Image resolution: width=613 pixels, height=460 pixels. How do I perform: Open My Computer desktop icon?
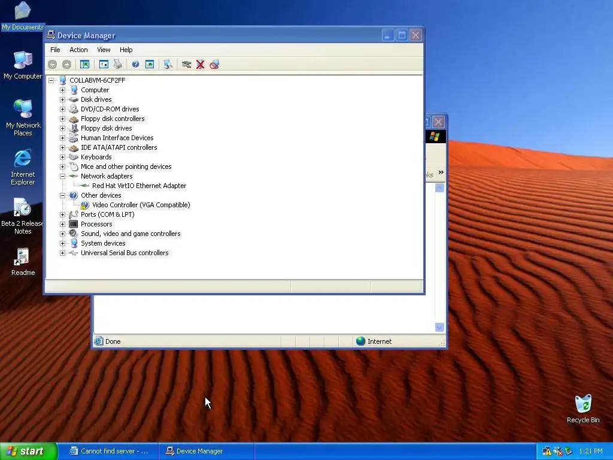tap(23, 65)
